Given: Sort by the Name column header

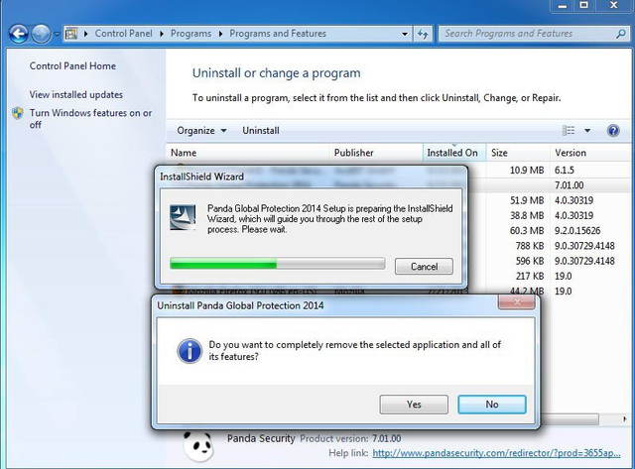Looking at the screenshot, I should 249,153.
